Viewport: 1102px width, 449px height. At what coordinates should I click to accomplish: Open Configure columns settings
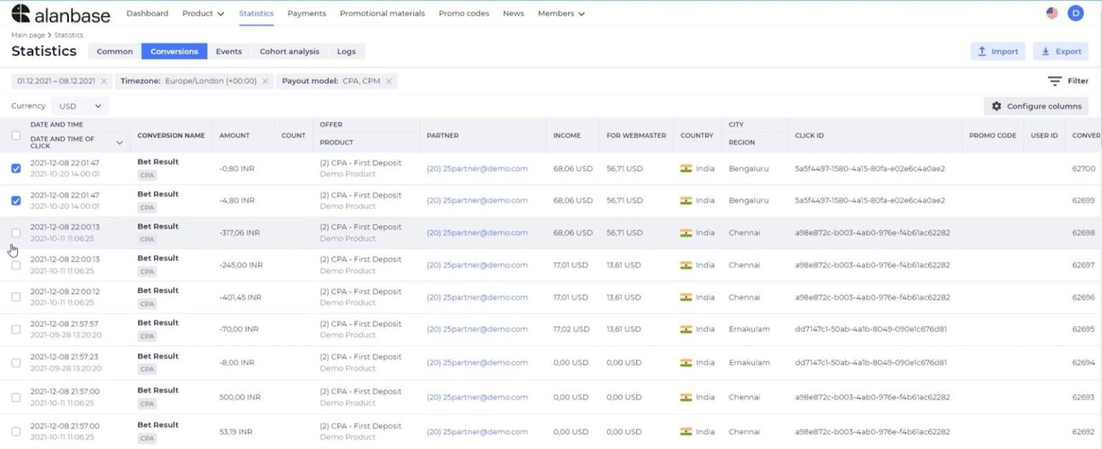click(x=1035, y=105)
